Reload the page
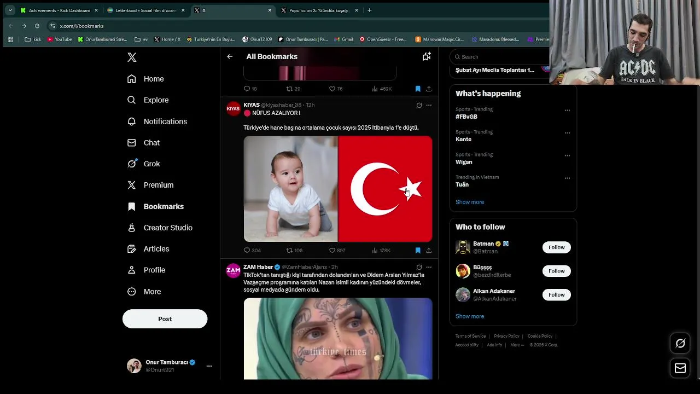The width and height of the screenshot is (700, 394). click(37, 26)
